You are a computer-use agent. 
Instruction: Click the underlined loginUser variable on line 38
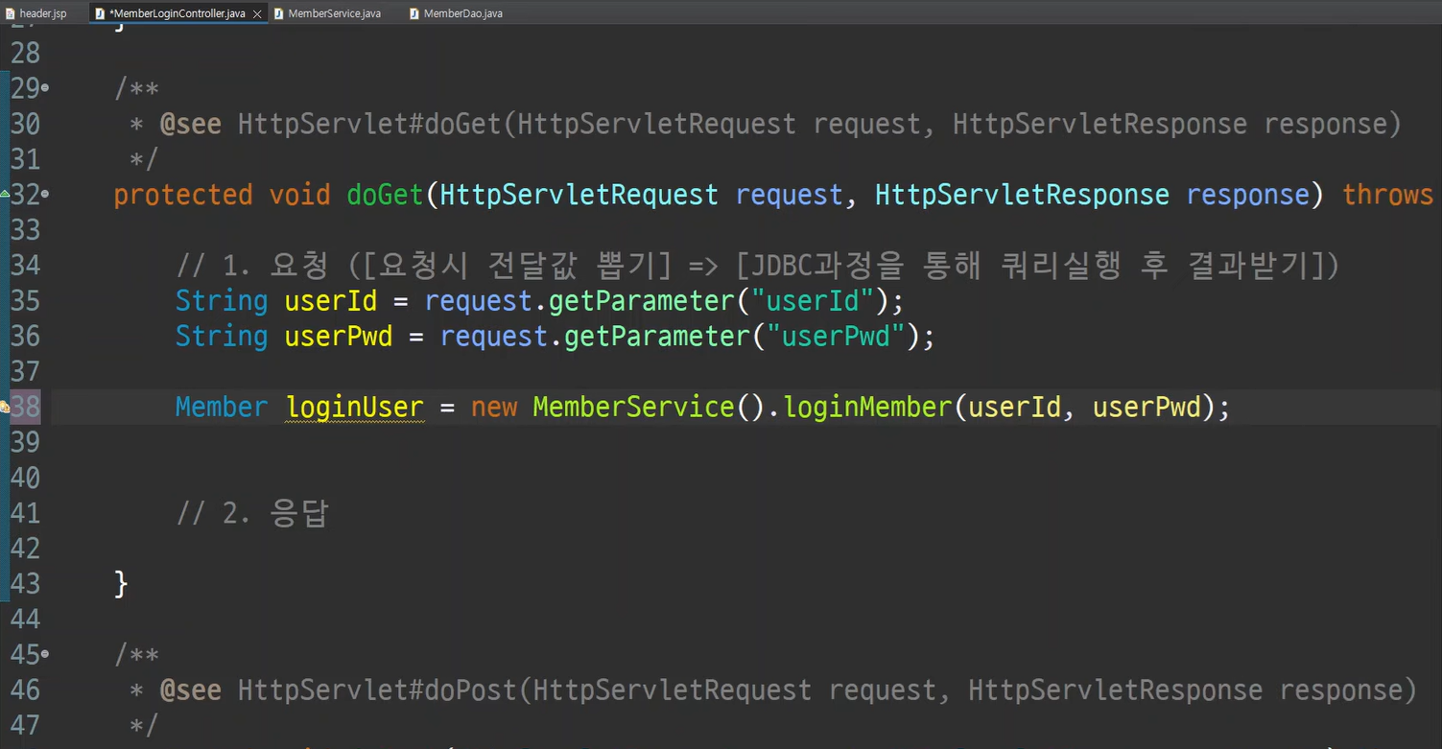click(354, 407)
